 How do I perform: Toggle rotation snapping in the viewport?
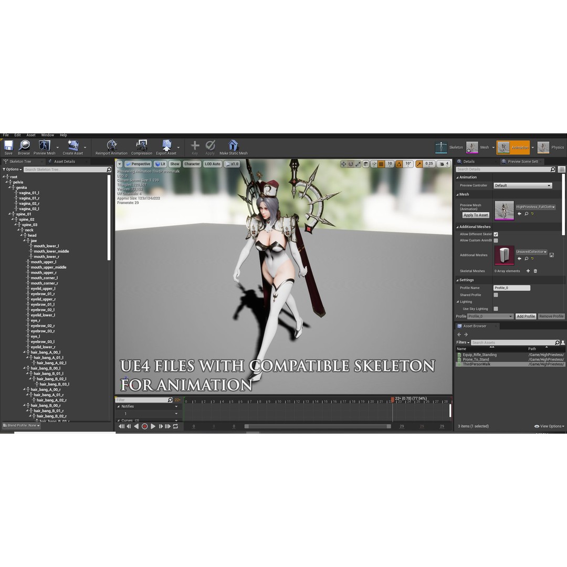point(399,164)
